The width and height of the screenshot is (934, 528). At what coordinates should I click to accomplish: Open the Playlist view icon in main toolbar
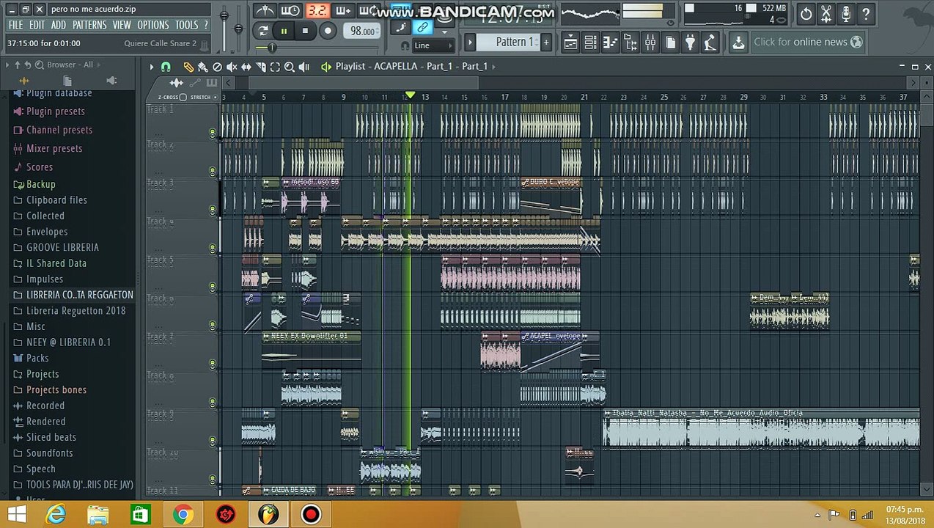point(570,43)
